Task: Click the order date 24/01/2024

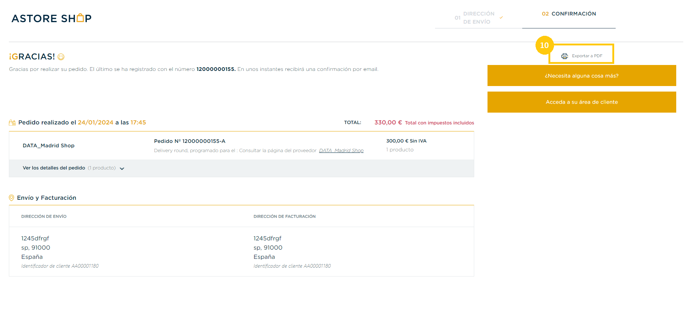Action: click(x=96, y=123)
